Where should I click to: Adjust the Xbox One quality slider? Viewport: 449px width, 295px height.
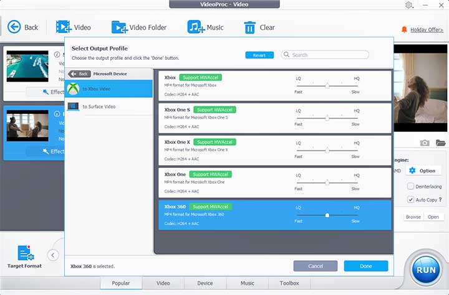pos(327,182)
